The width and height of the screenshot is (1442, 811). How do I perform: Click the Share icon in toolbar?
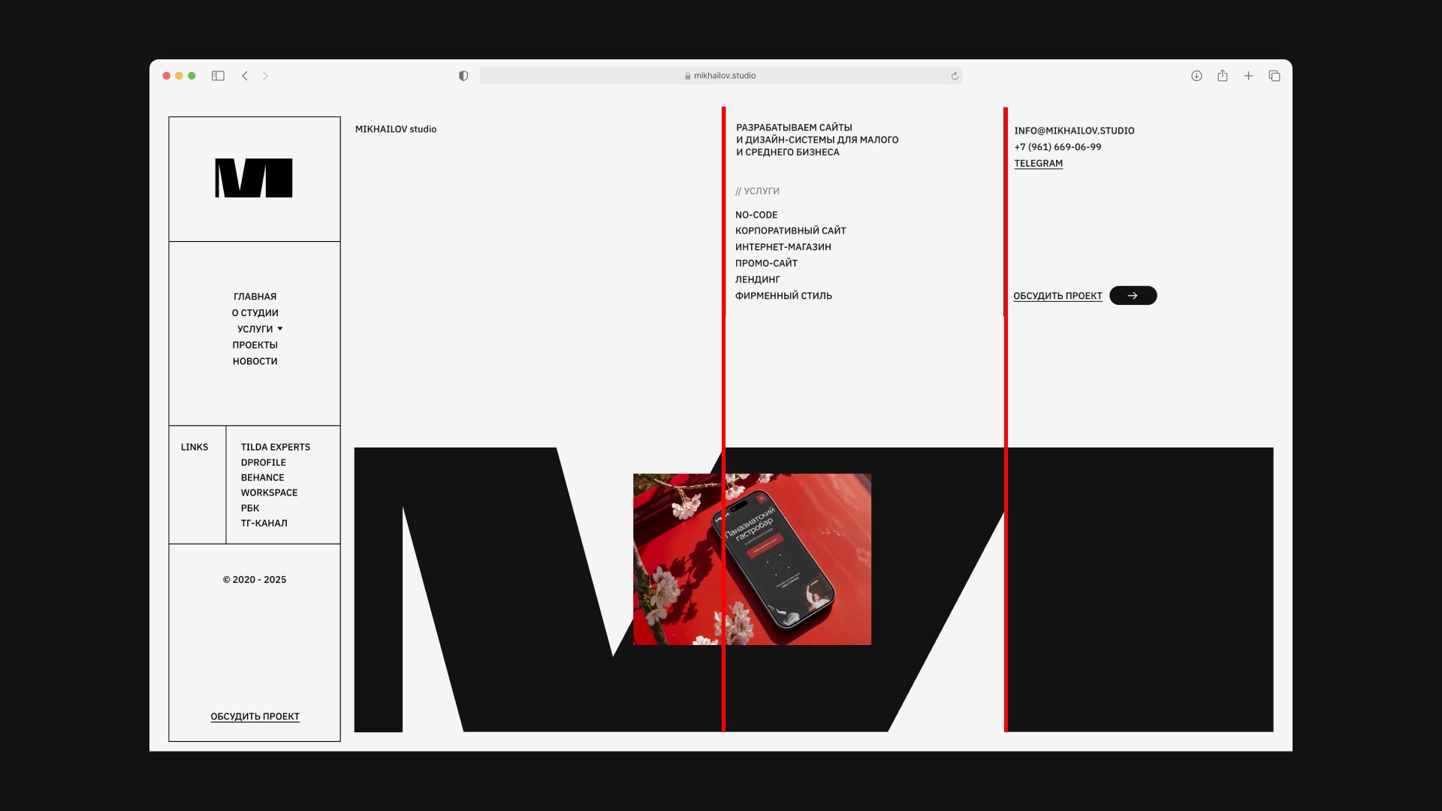(1223, 76)
